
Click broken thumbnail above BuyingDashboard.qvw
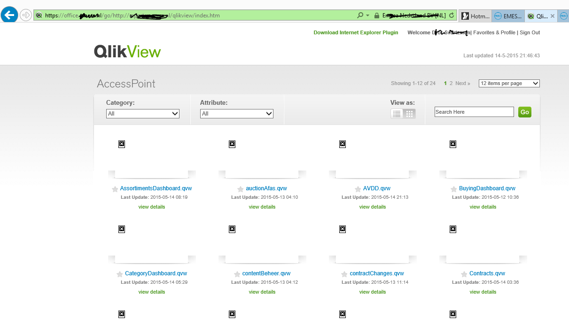[x=453, y=144]
